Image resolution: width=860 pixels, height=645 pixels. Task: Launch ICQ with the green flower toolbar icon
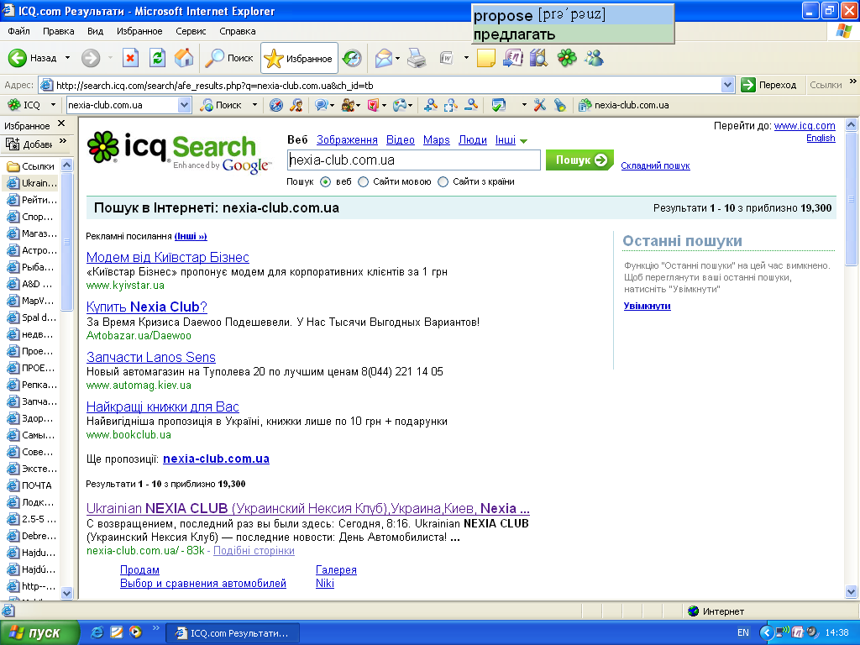coord(568,58)
